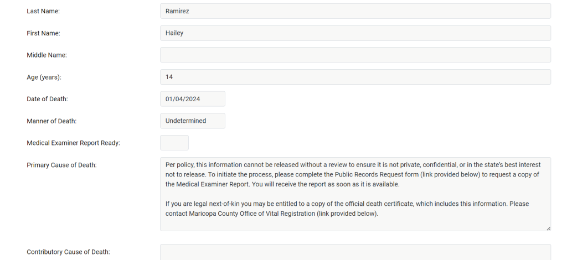Click the text area resize handle corner
The height and width of the screenshot is (260, 567).
click(x=548, y=228)
